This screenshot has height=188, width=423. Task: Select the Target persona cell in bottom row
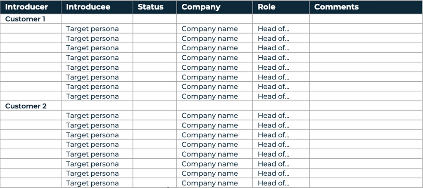click(x=97, y=183)
